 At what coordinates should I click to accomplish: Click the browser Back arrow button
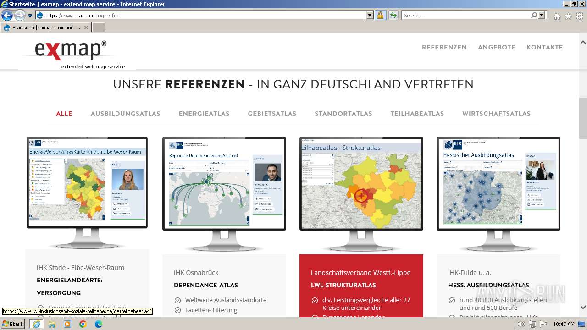coord(7,15)
